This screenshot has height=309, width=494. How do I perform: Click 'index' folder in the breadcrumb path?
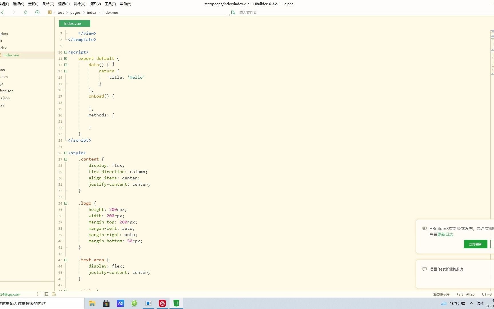[x=91, y=13]
